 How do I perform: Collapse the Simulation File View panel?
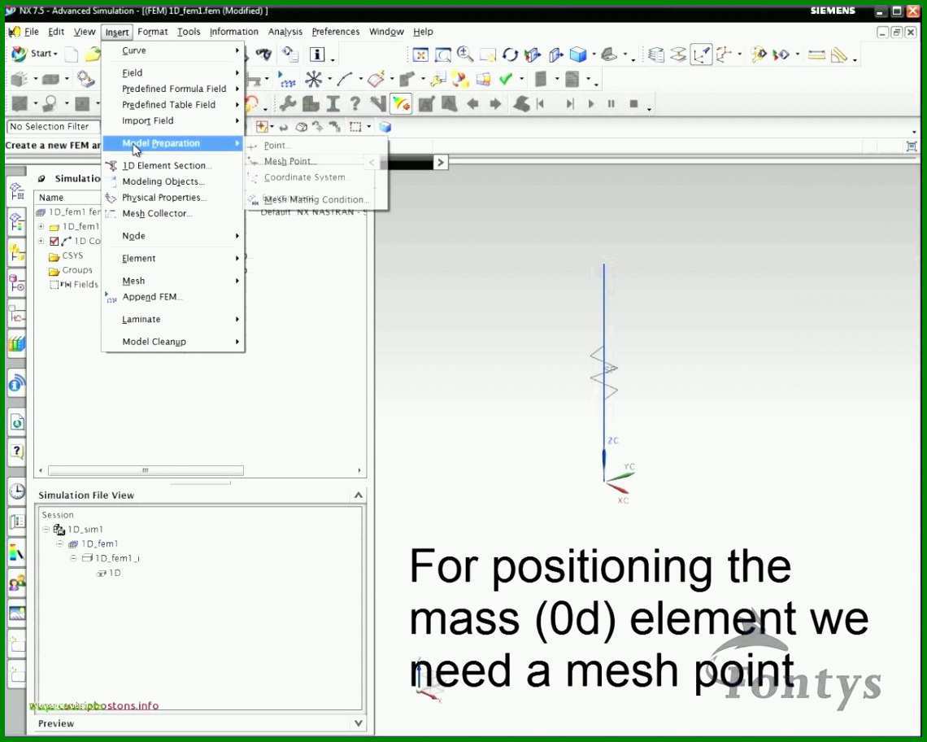(x=359, y=495)
